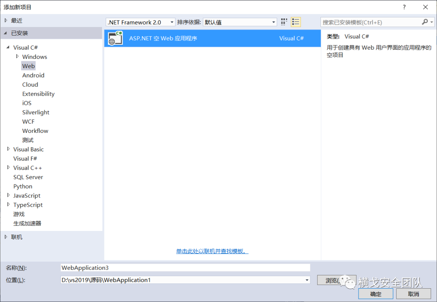
Task: Select the Python category
Action: [x=23, y=186]
